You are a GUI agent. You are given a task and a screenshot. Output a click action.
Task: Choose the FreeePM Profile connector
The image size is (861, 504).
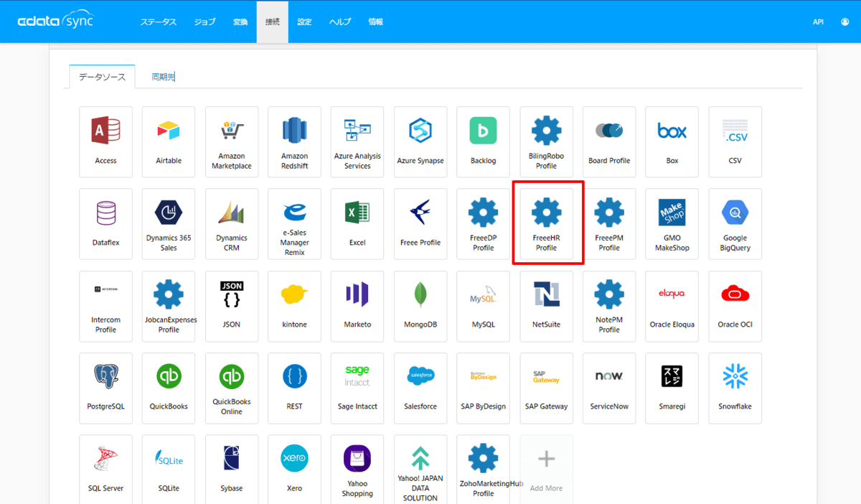tap(609, 224)
